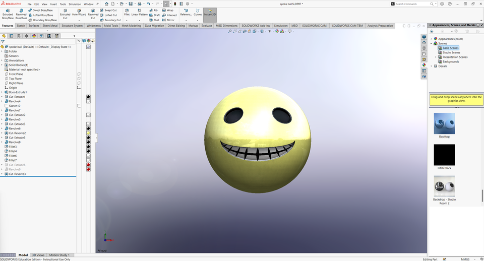This screenshot has width=484, height=261.
Task: Collapse the Scenes tree node
Action: coord(432,43)
